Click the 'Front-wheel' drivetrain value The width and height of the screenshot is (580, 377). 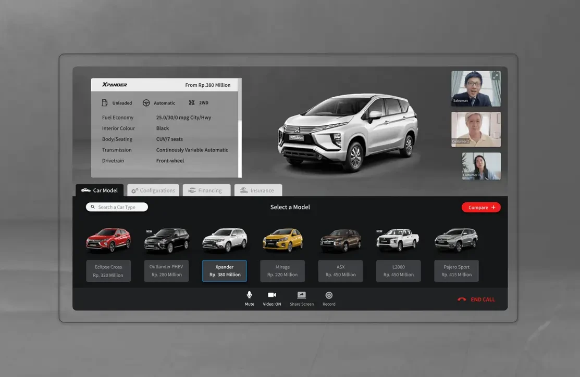pyautogui.click(x=170, y=161)
